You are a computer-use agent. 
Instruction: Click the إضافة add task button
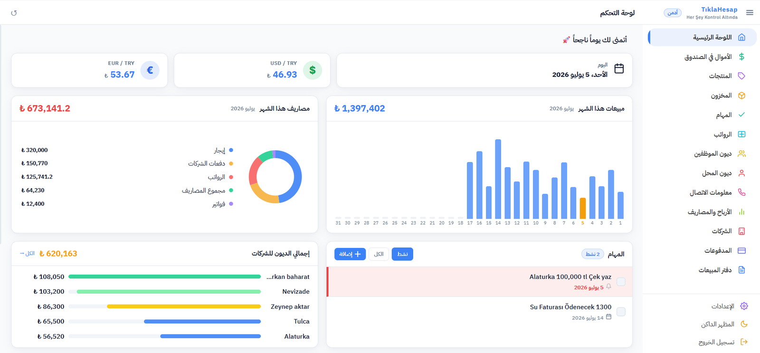350,254
